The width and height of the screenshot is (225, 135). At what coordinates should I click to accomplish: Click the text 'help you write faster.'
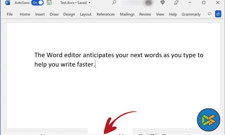pyautogui.click(x=65, y=64)
